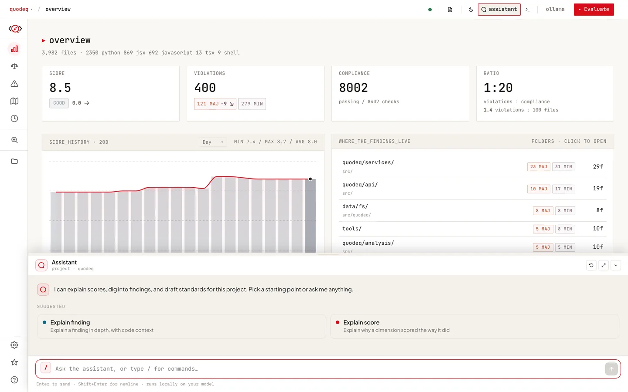Collapse the assistant panel with chevron
Screen dimensions: 628x392
(x=616, y=265)
